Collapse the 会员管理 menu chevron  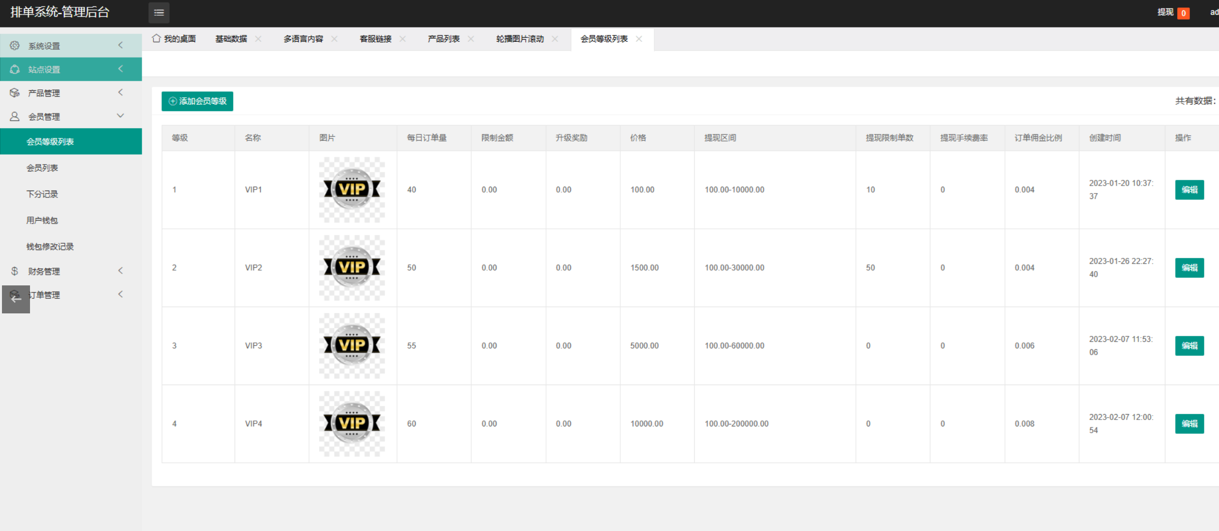point(121,116)
